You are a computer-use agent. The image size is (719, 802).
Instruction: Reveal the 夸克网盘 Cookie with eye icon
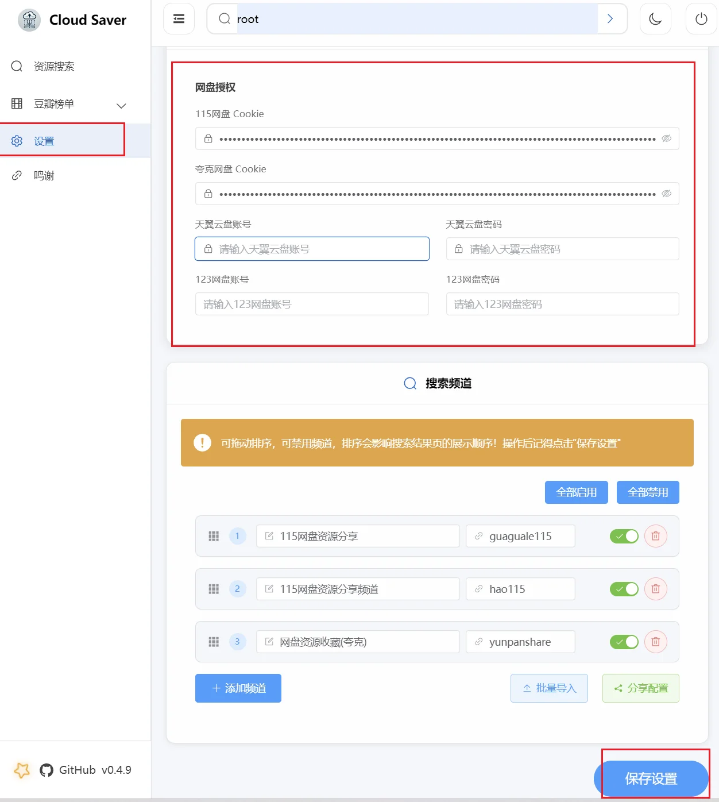pos(667,194)
